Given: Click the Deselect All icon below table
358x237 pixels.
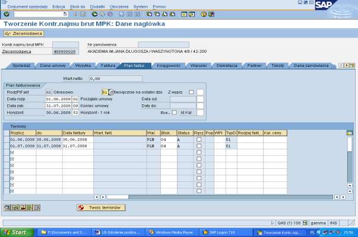Looking at the screenshot, I should (x=37, y=207).
